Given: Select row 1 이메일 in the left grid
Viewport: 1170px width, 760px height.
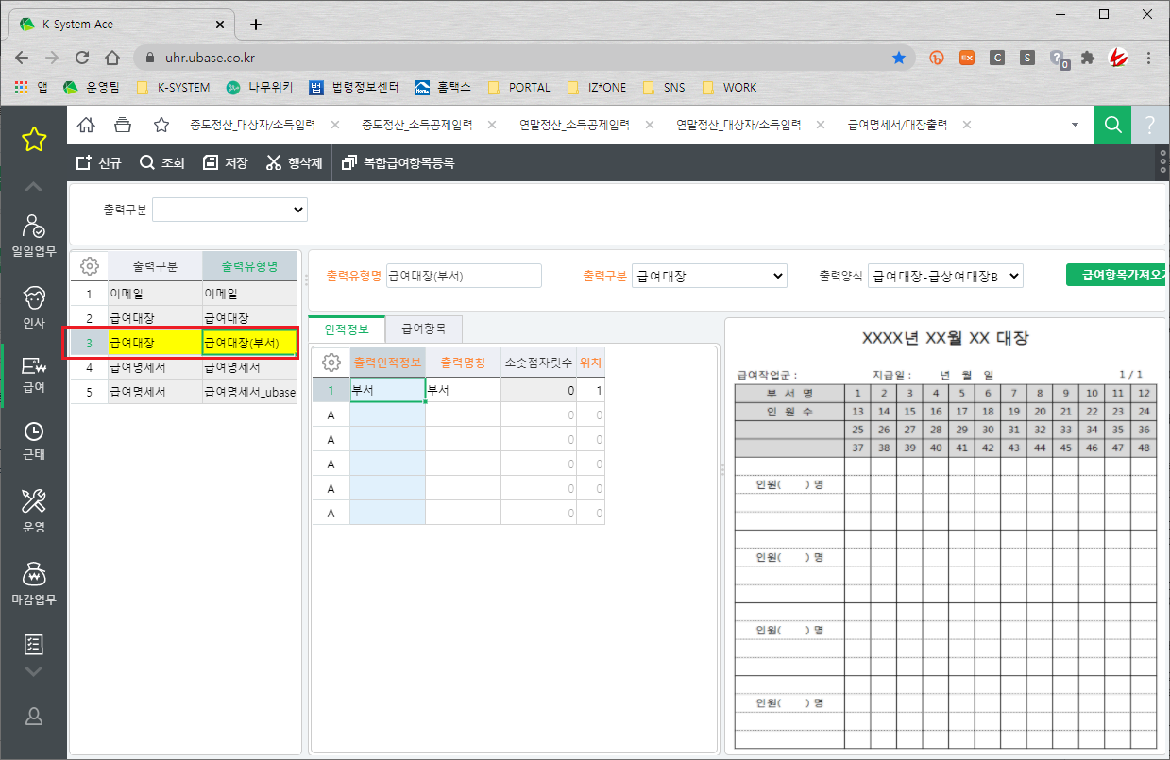Looking at the screenshot, I should (184, 294).
